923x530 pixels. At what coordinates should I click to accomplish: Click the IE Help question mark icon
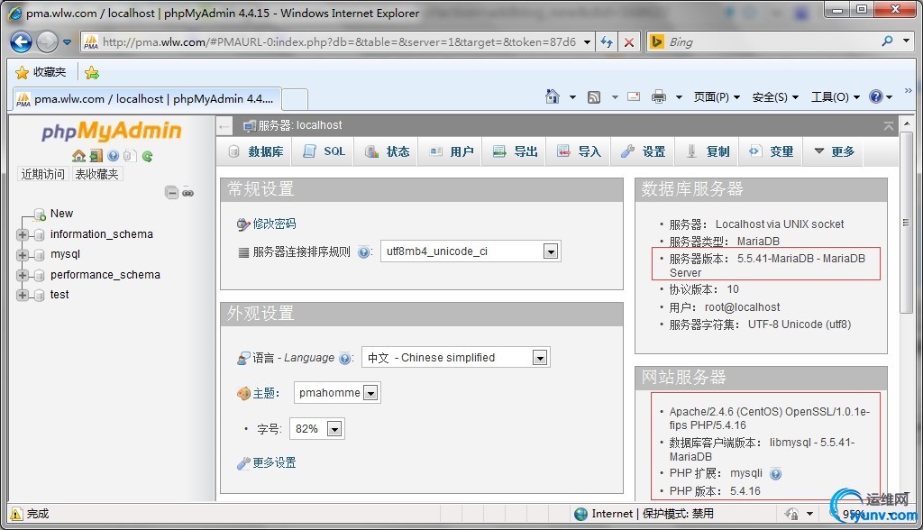click(x=876, y=96)
